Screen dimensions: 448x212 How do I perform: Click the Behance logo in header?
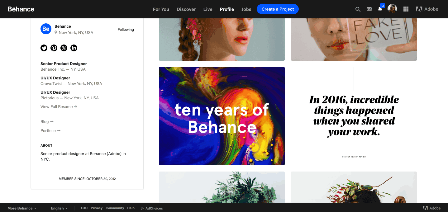(21, 9)
